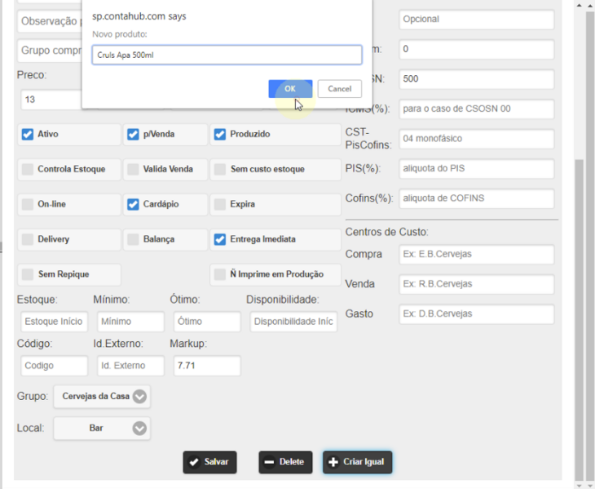Click the Grupo compra input field

50,51
